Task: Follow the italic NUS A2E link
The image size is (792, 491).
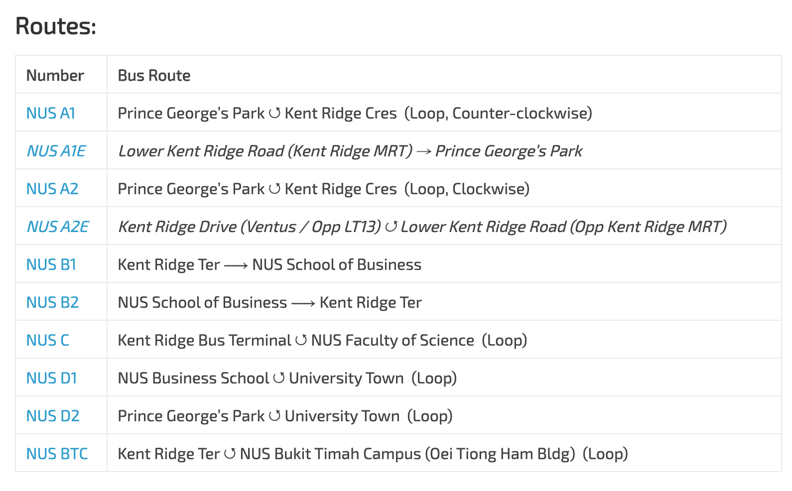Action: (58, 227)
